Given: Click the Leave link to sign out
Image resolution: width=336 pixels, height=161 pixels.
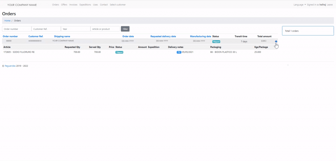Looking at the screenshot, I should [x=330, y=5].
